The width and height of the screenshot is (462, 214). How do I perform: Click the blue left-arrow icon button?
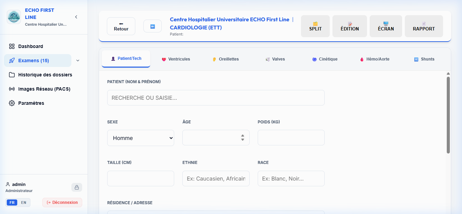pyautogui.click(x=153, y=26)
